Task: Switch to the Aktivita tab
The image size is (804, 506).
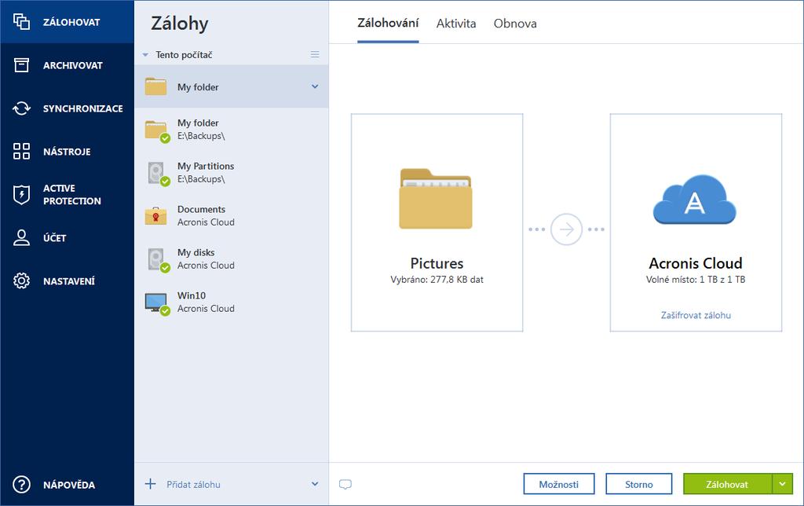Action: tap(456, 24)
